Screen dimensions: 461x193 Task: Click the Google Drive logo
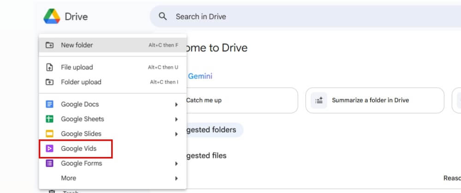click(x=52, y=17)
